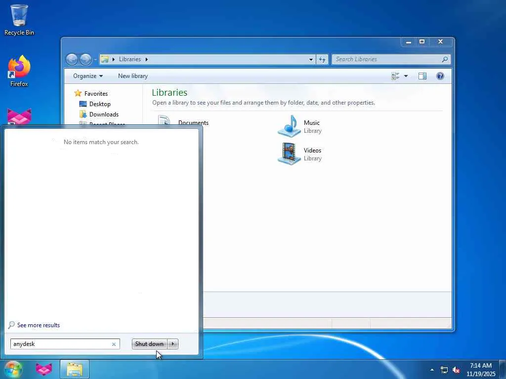Launch Firefox from the desktop shortcut
This screenshot has width=506, height=379.
[x=19, y=71]
